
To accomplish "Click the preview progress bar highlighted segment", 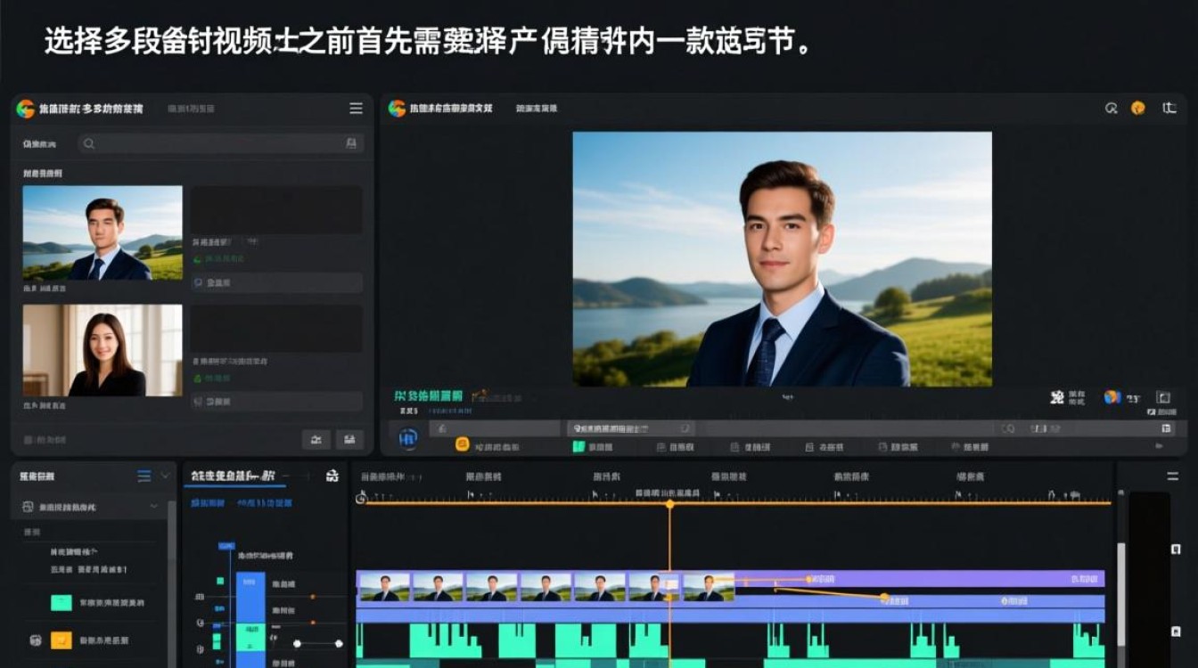I will pos(630,428).
